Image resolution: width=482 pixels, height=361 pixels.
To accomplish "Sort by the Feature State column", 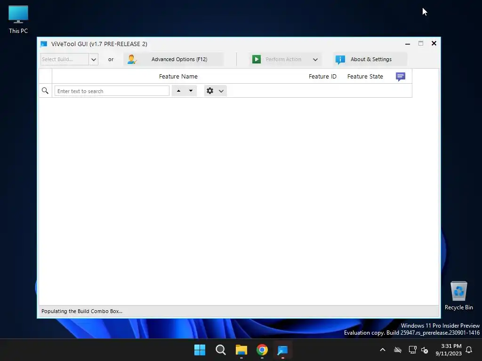I will tap(365, 77).
